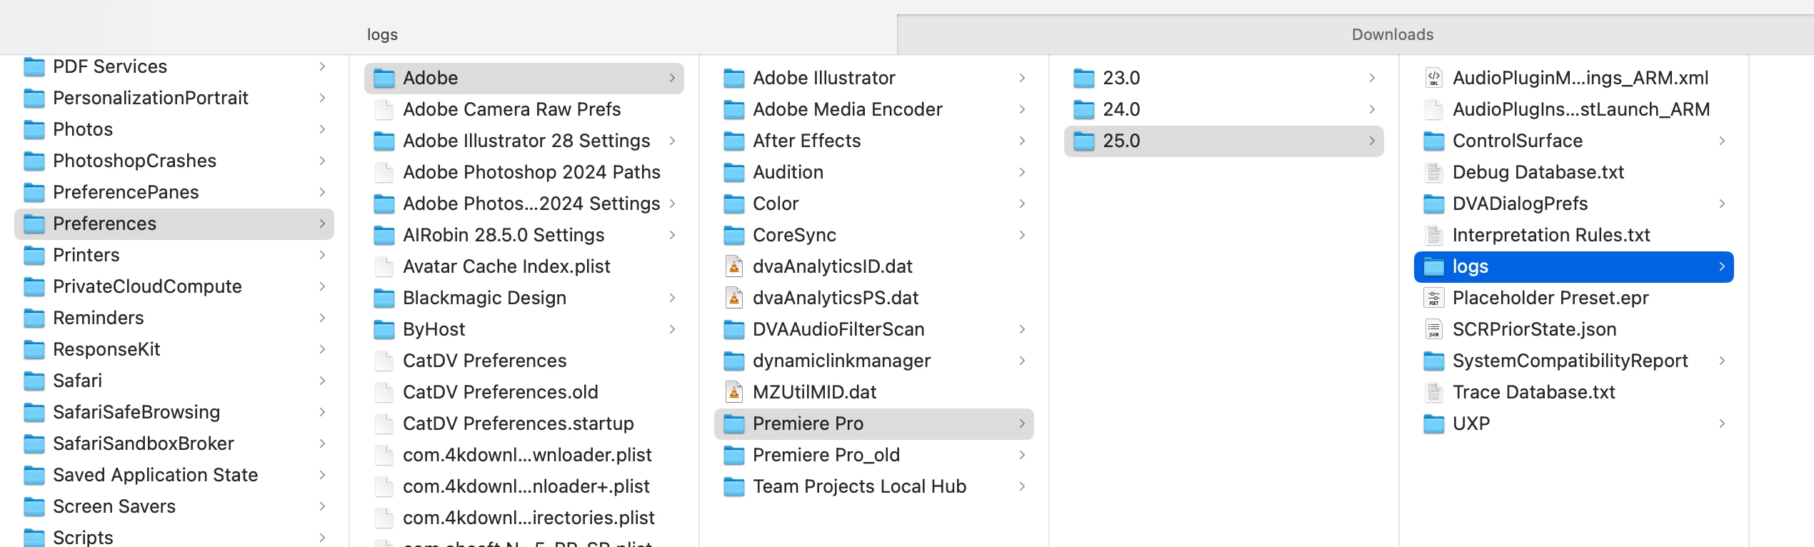
Task: Click the CatDV Preferences file icon
Action: 384,361
